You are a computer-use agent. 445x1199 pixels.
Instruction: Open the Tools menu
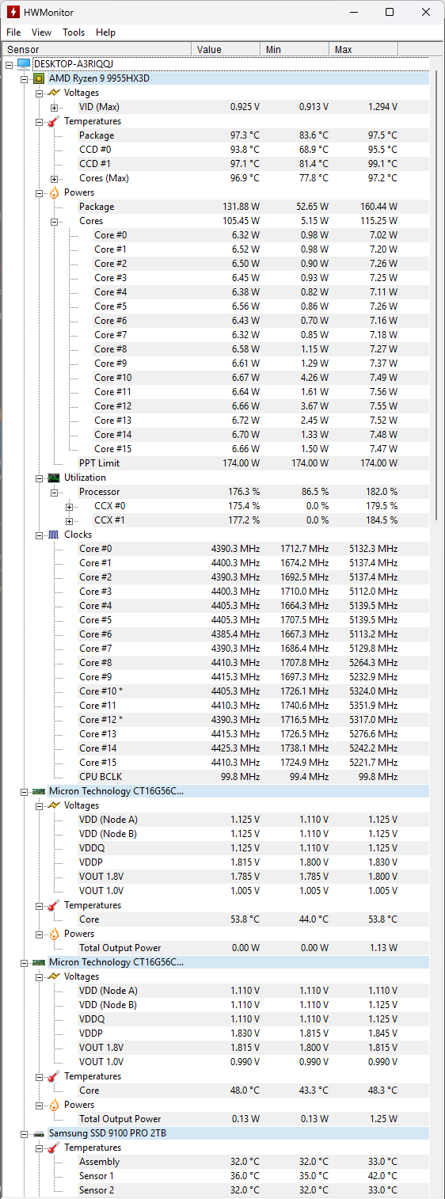[74, 32]
